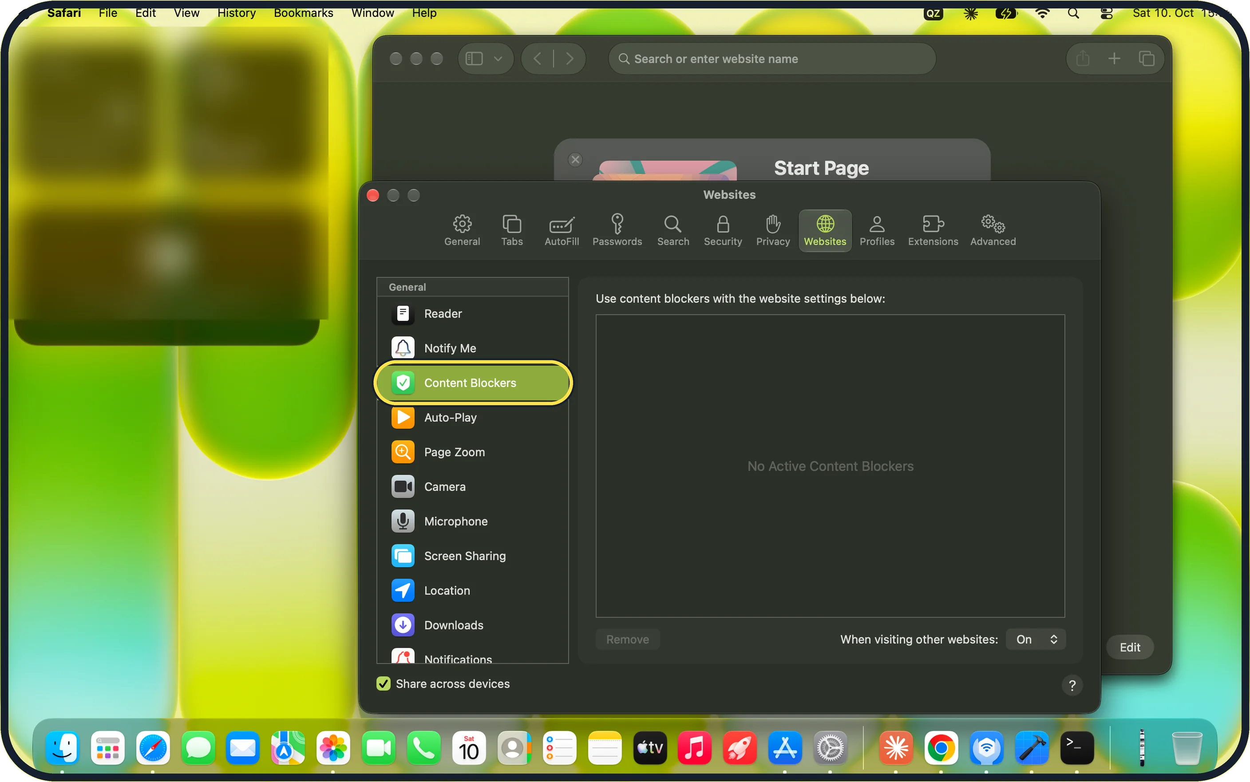
Task: Click the Remove button
Action: 627,639
